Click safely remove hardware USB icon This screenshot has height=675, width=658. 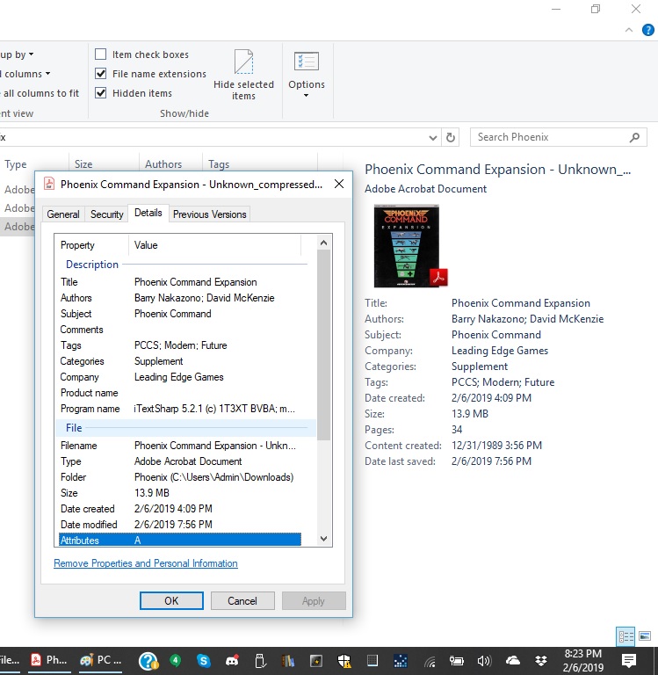(x=260, y=660)
